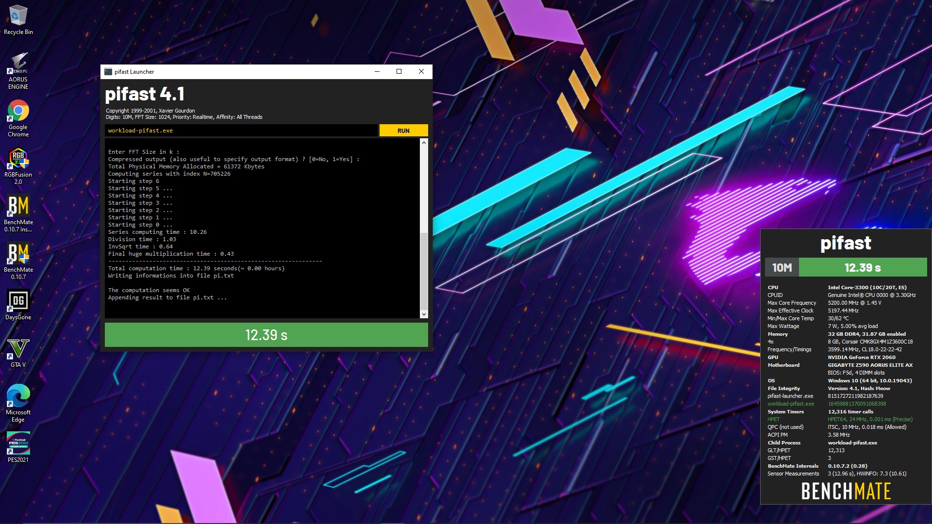The height and width of the screenshot is (524, 932).
Task: Maximize the pifast Launcher window
Action: pos(399,71)
